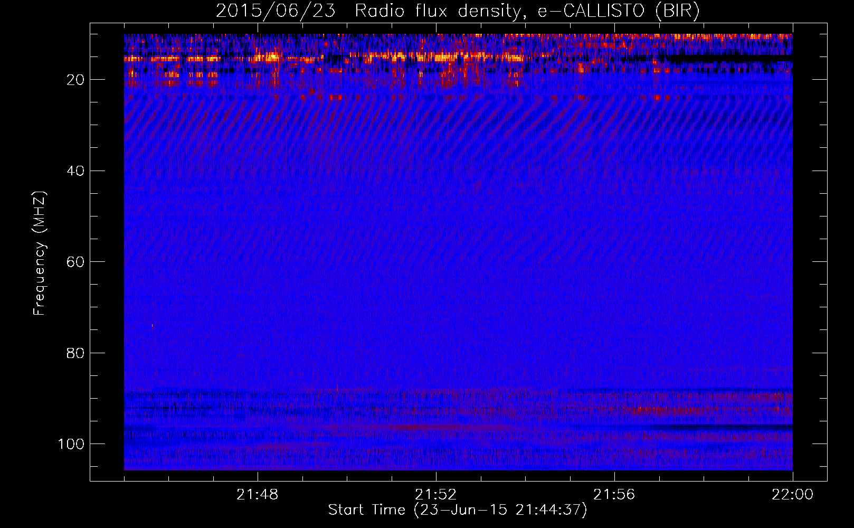Image resolution: width=854 pixels, height=528 pixels.
Task: Click the "Frequency (MHZ)" y-axis label
Action: tap(40, 253)
